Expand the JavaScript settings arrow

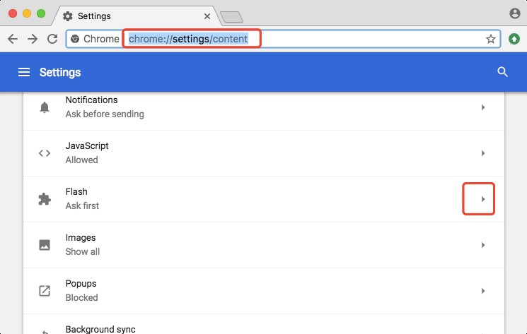coord(482,153)
